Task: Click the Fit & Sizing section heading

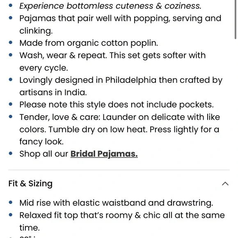Action: click(x=30, y=183)
